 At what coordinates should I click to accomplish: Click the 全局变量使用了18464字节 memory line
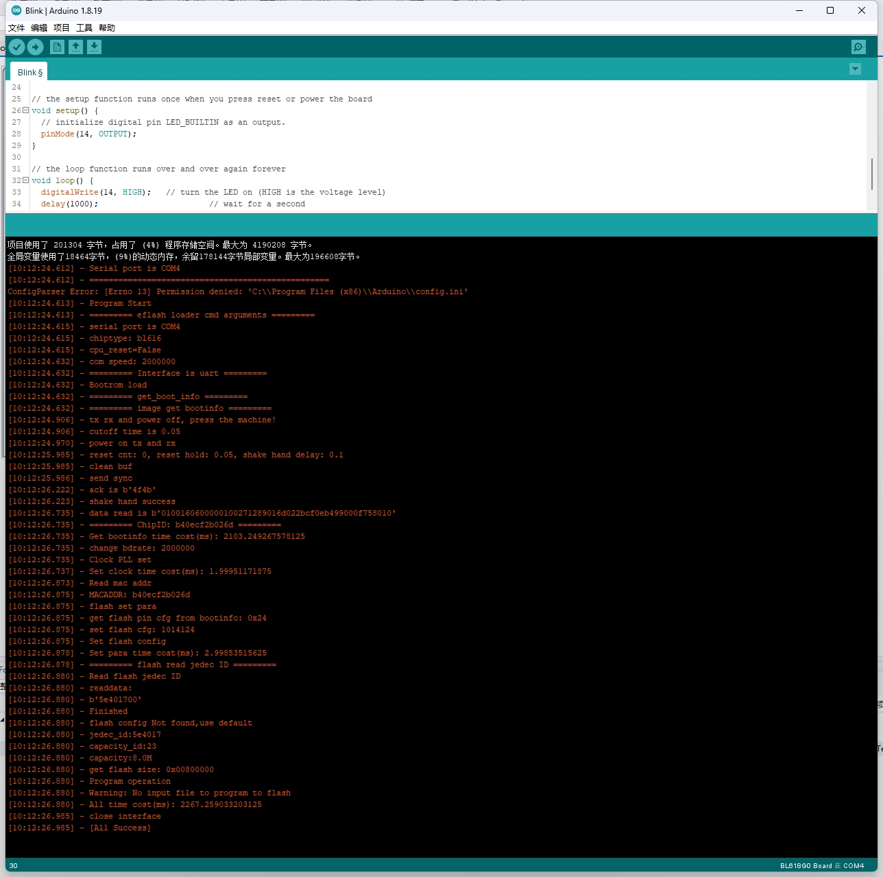[184, 256]
